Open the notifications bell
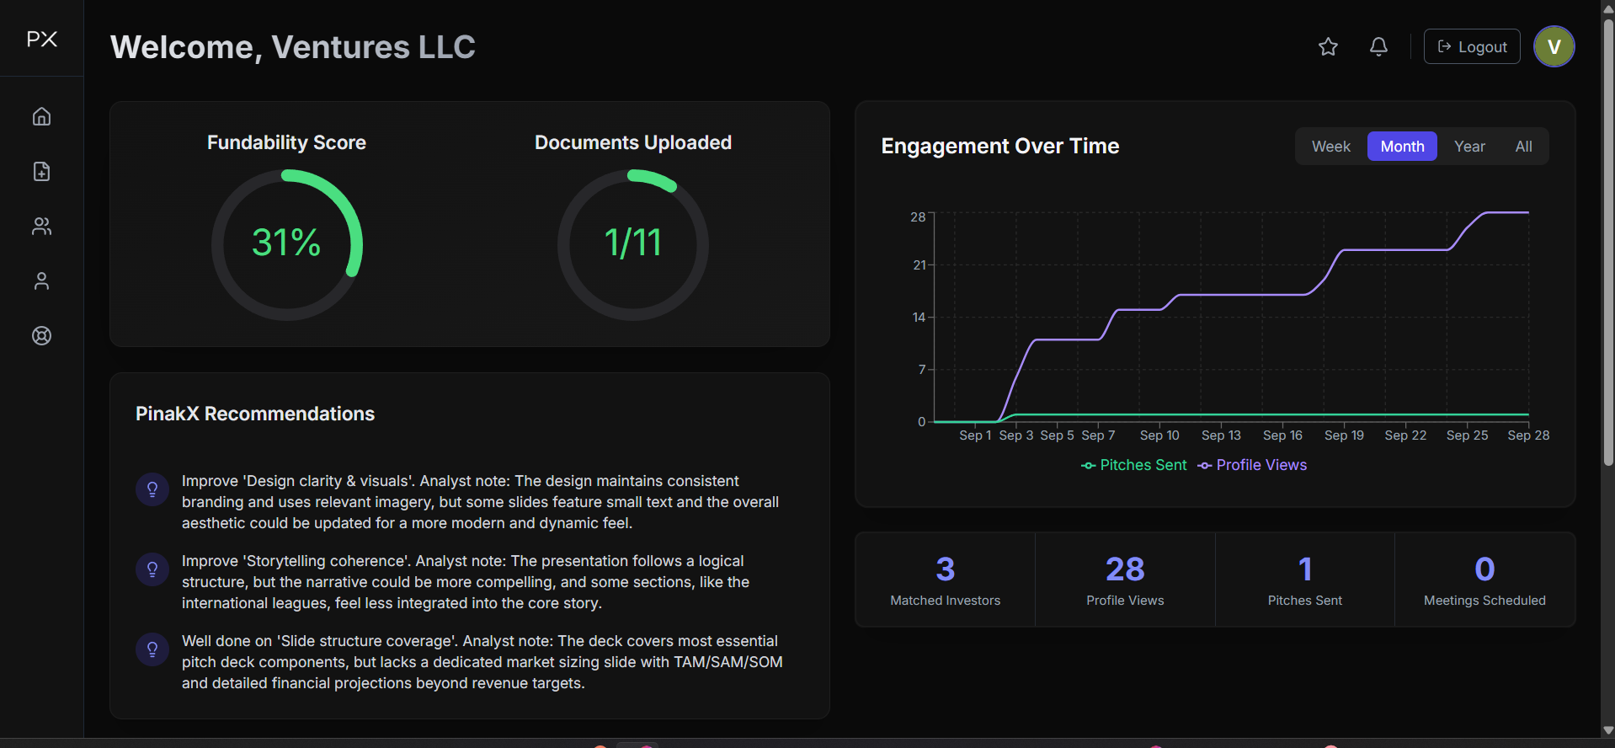Screen dimensions: 1615x748 coord(1378,46)
